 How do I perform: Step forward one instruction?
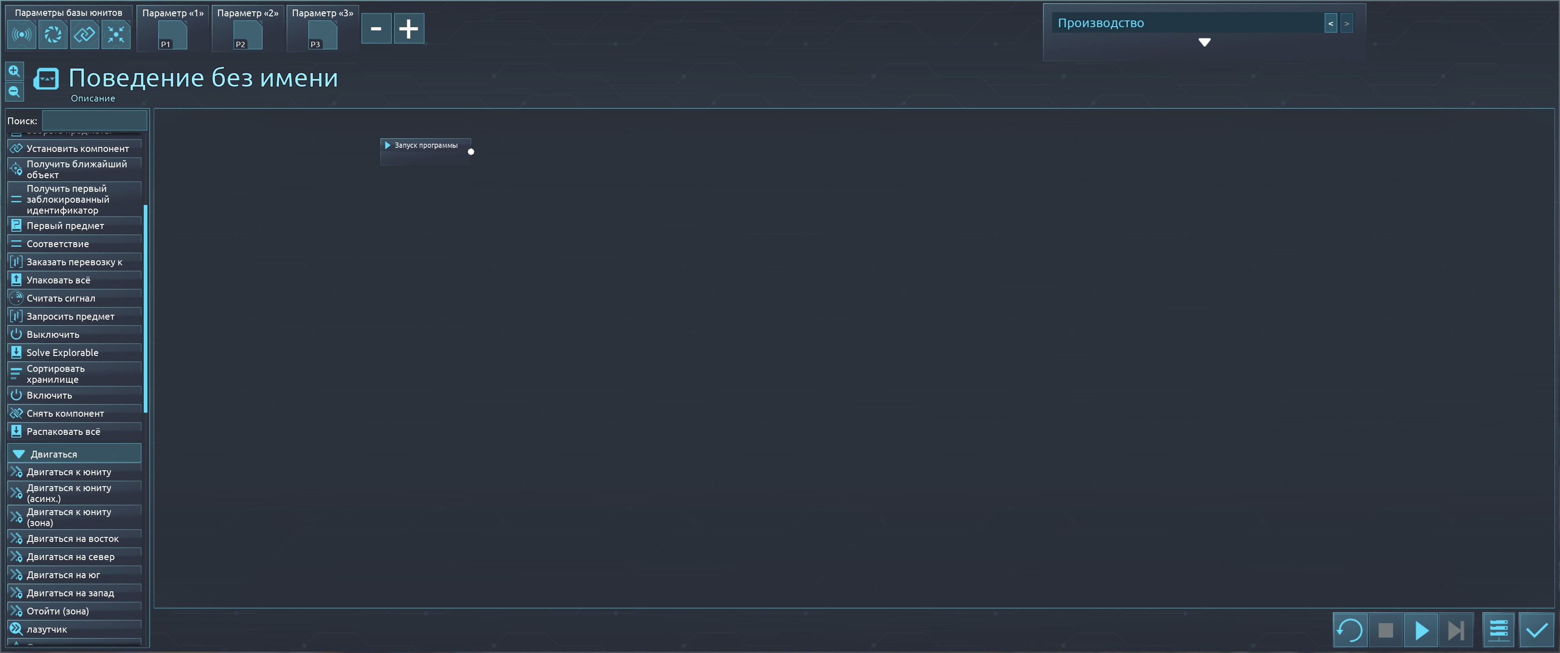1456,630
